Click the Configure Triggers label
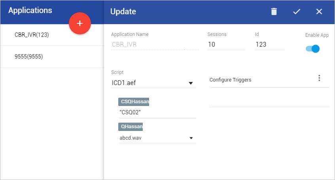This screenshot has width=335, height=180. 230,80
